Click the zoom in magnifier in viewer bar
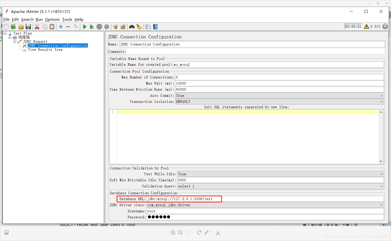Image resolution: width=391 pixels, height=241 pixels. pos(173,233)
